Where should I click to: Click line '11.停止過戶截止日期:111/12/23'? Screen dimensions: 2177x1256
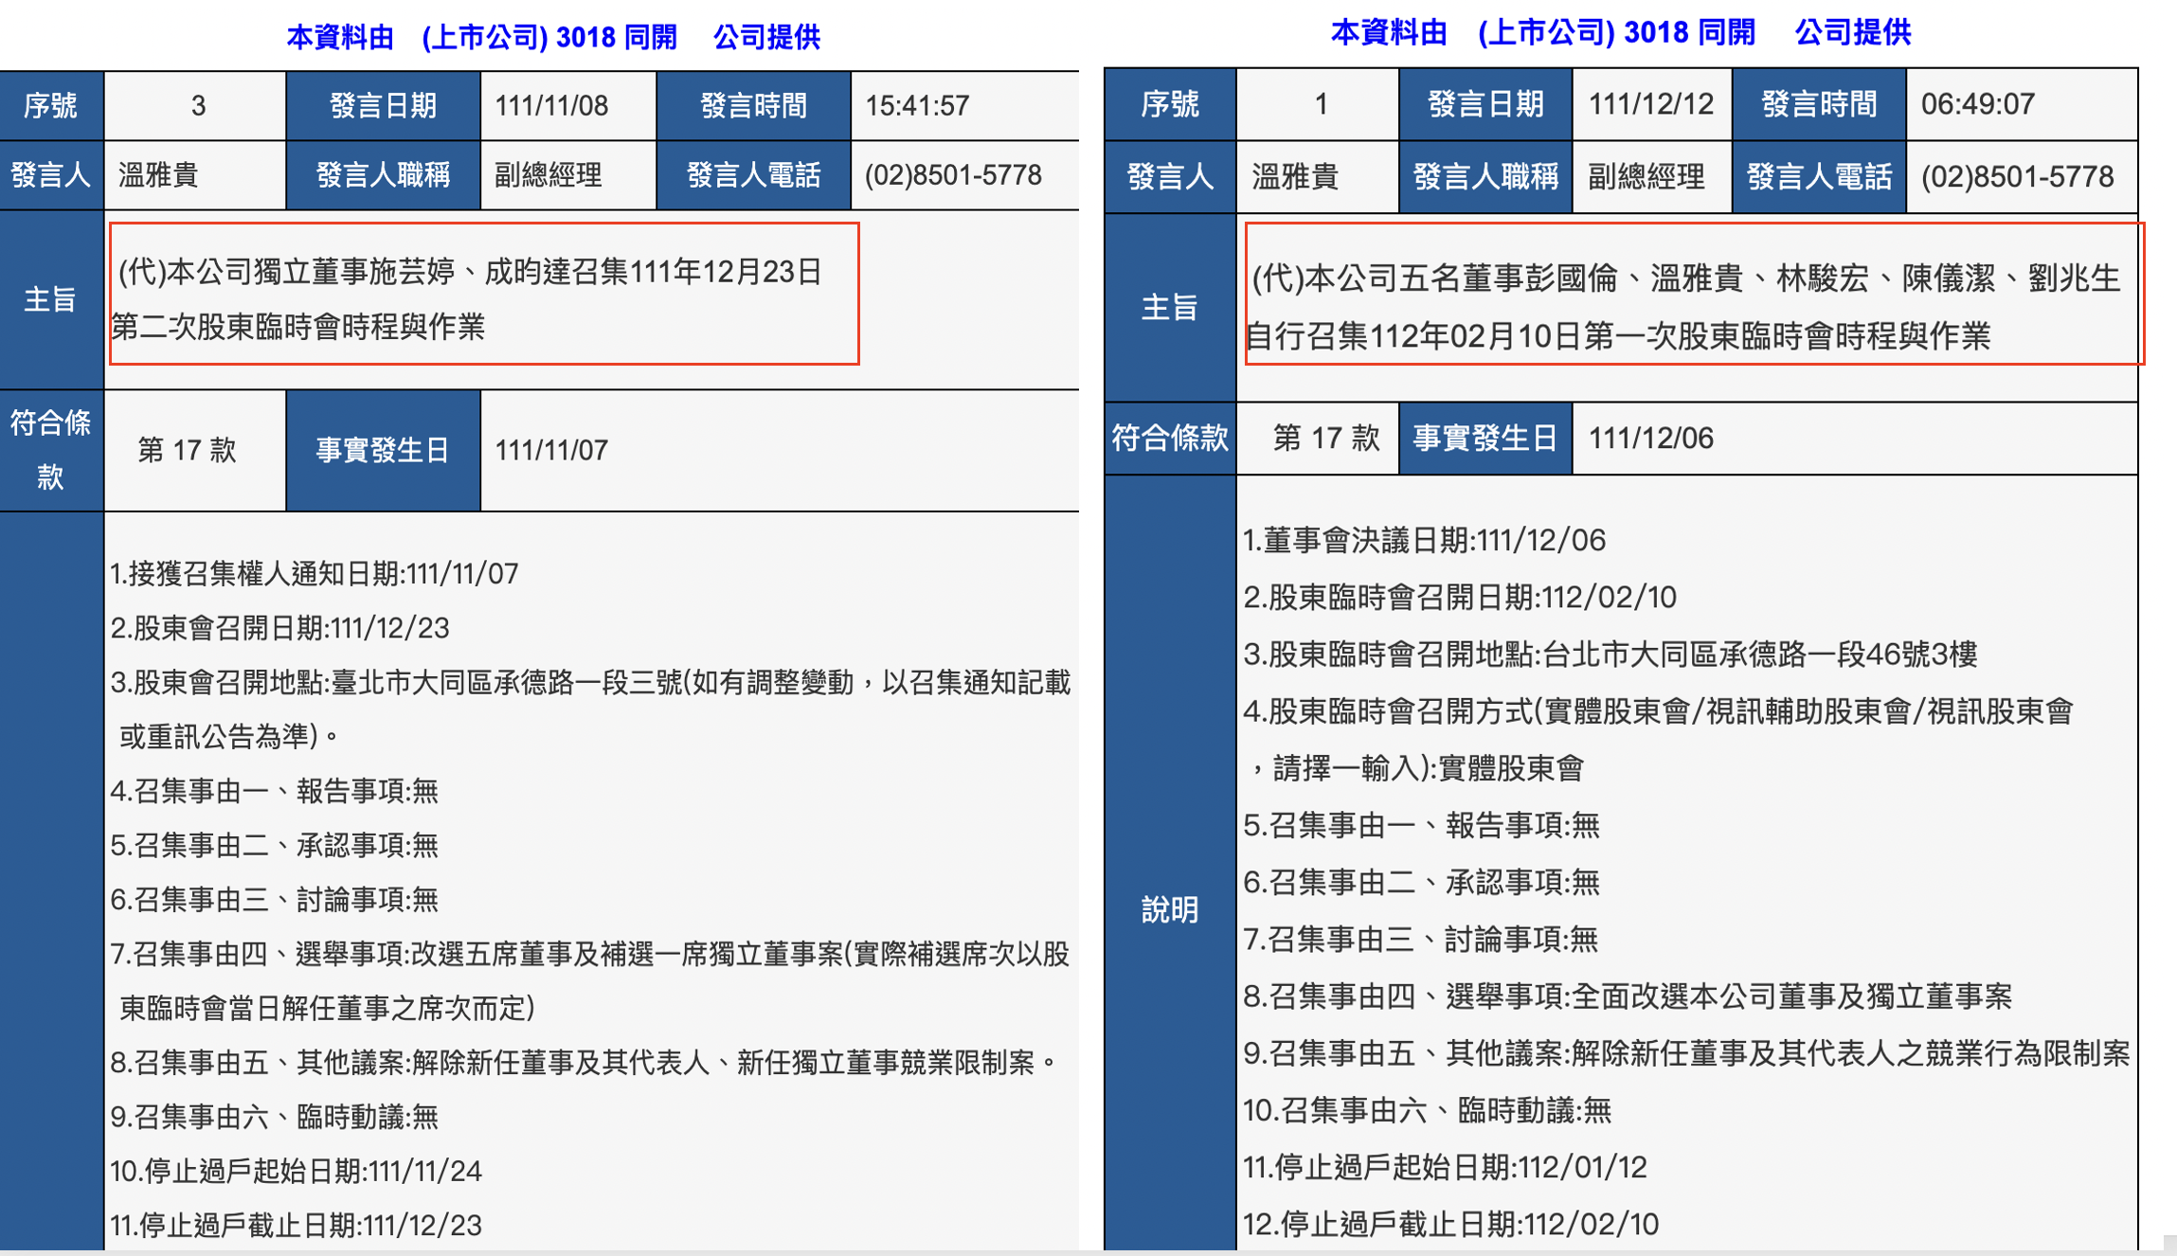296,1226
